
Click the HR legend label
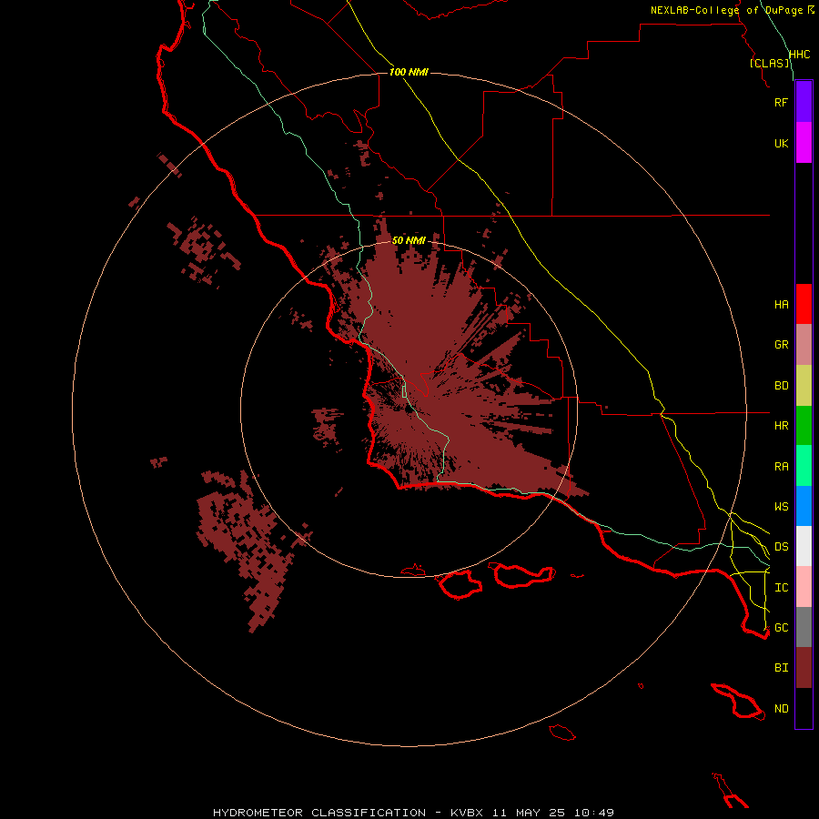pos(781,426)
